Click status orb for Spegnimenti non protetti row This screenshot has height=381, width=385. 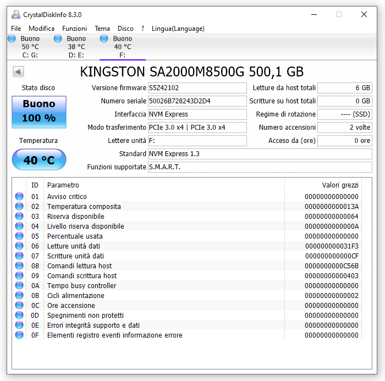[x=19, y=315]
